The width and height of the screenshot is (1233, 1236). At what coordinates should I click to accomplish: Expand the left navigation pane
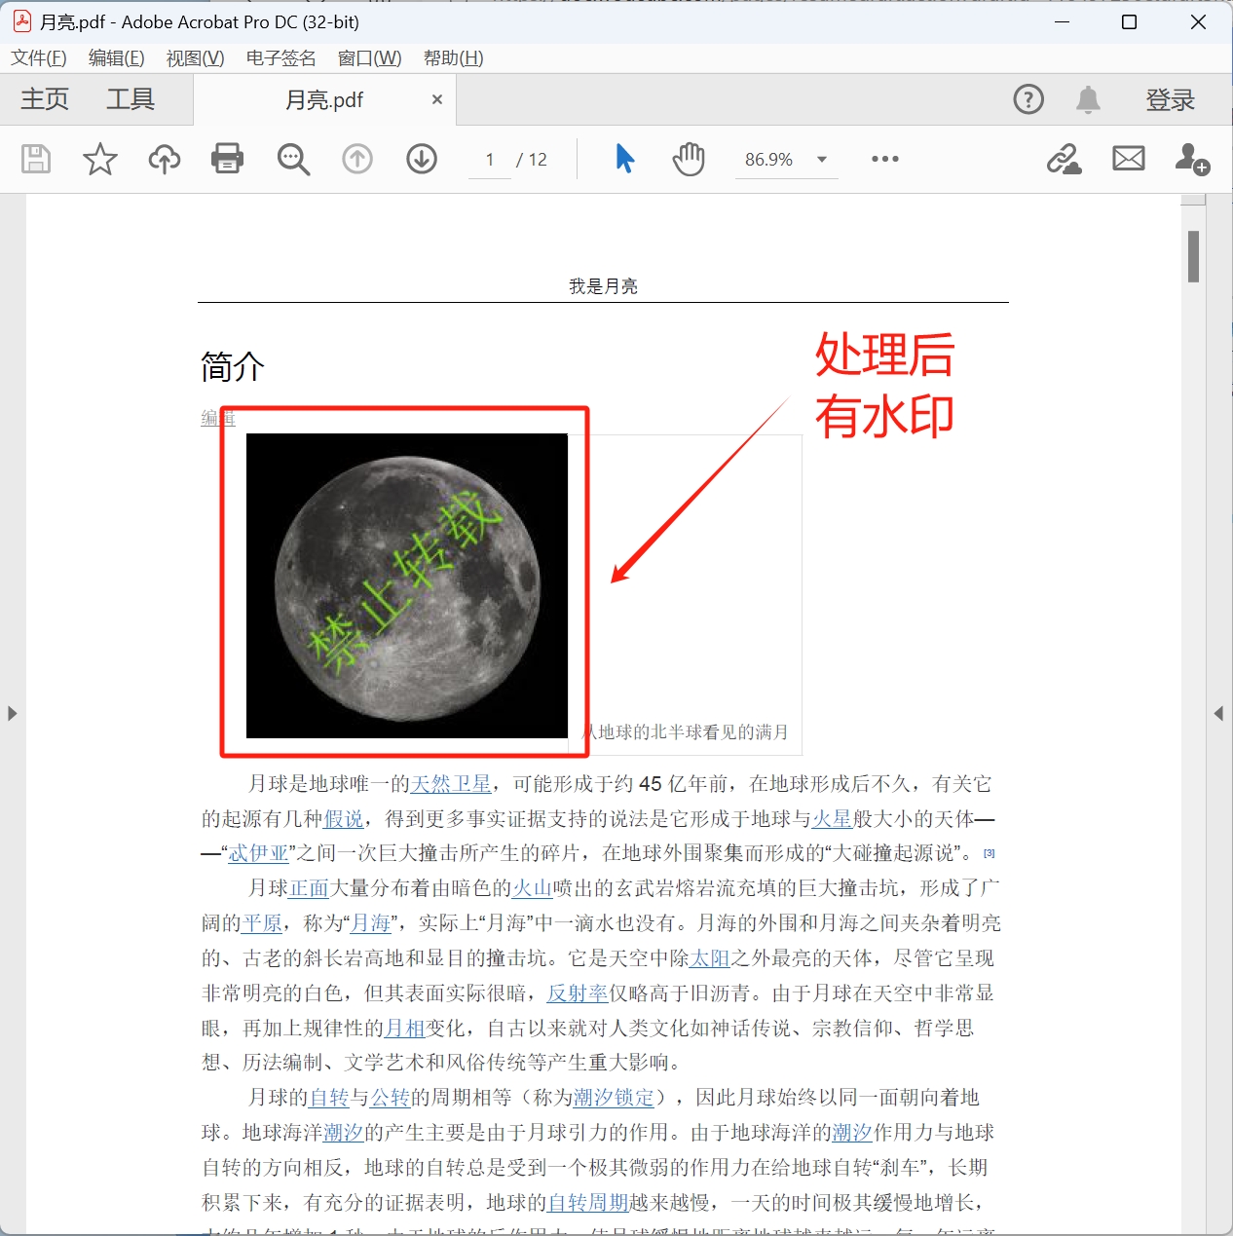[13, 713]
